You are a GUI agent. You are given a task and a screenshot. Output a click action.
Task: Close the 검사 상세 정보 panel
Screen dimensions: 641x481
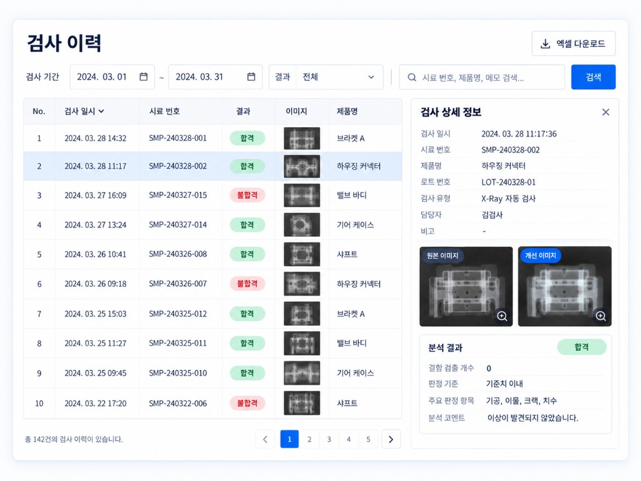point(606,112)
